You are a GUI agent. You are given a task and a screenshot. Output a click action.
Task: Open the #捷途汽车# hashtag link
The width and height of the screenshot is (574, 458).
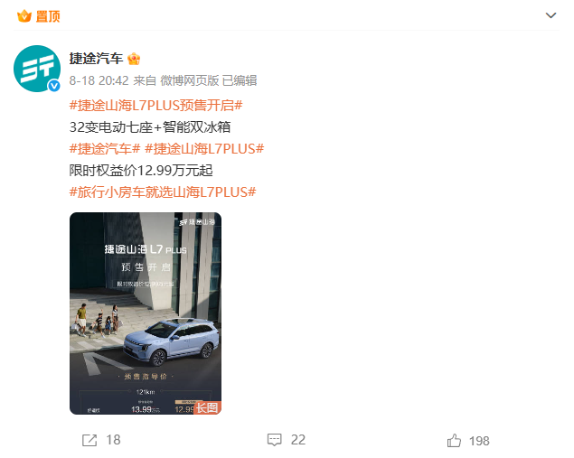pos(105,149)
